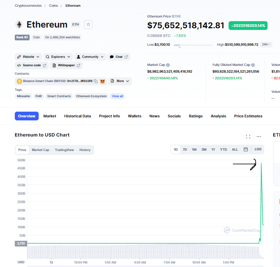Viewport: 280px width, 267px height.
Task: Add Ethereum to watchlist via star icon
Action: click(88, 25)
